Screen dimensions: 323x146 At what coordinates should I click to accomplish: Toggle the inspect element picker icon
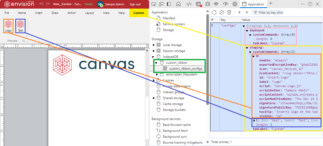click(154, 4)
